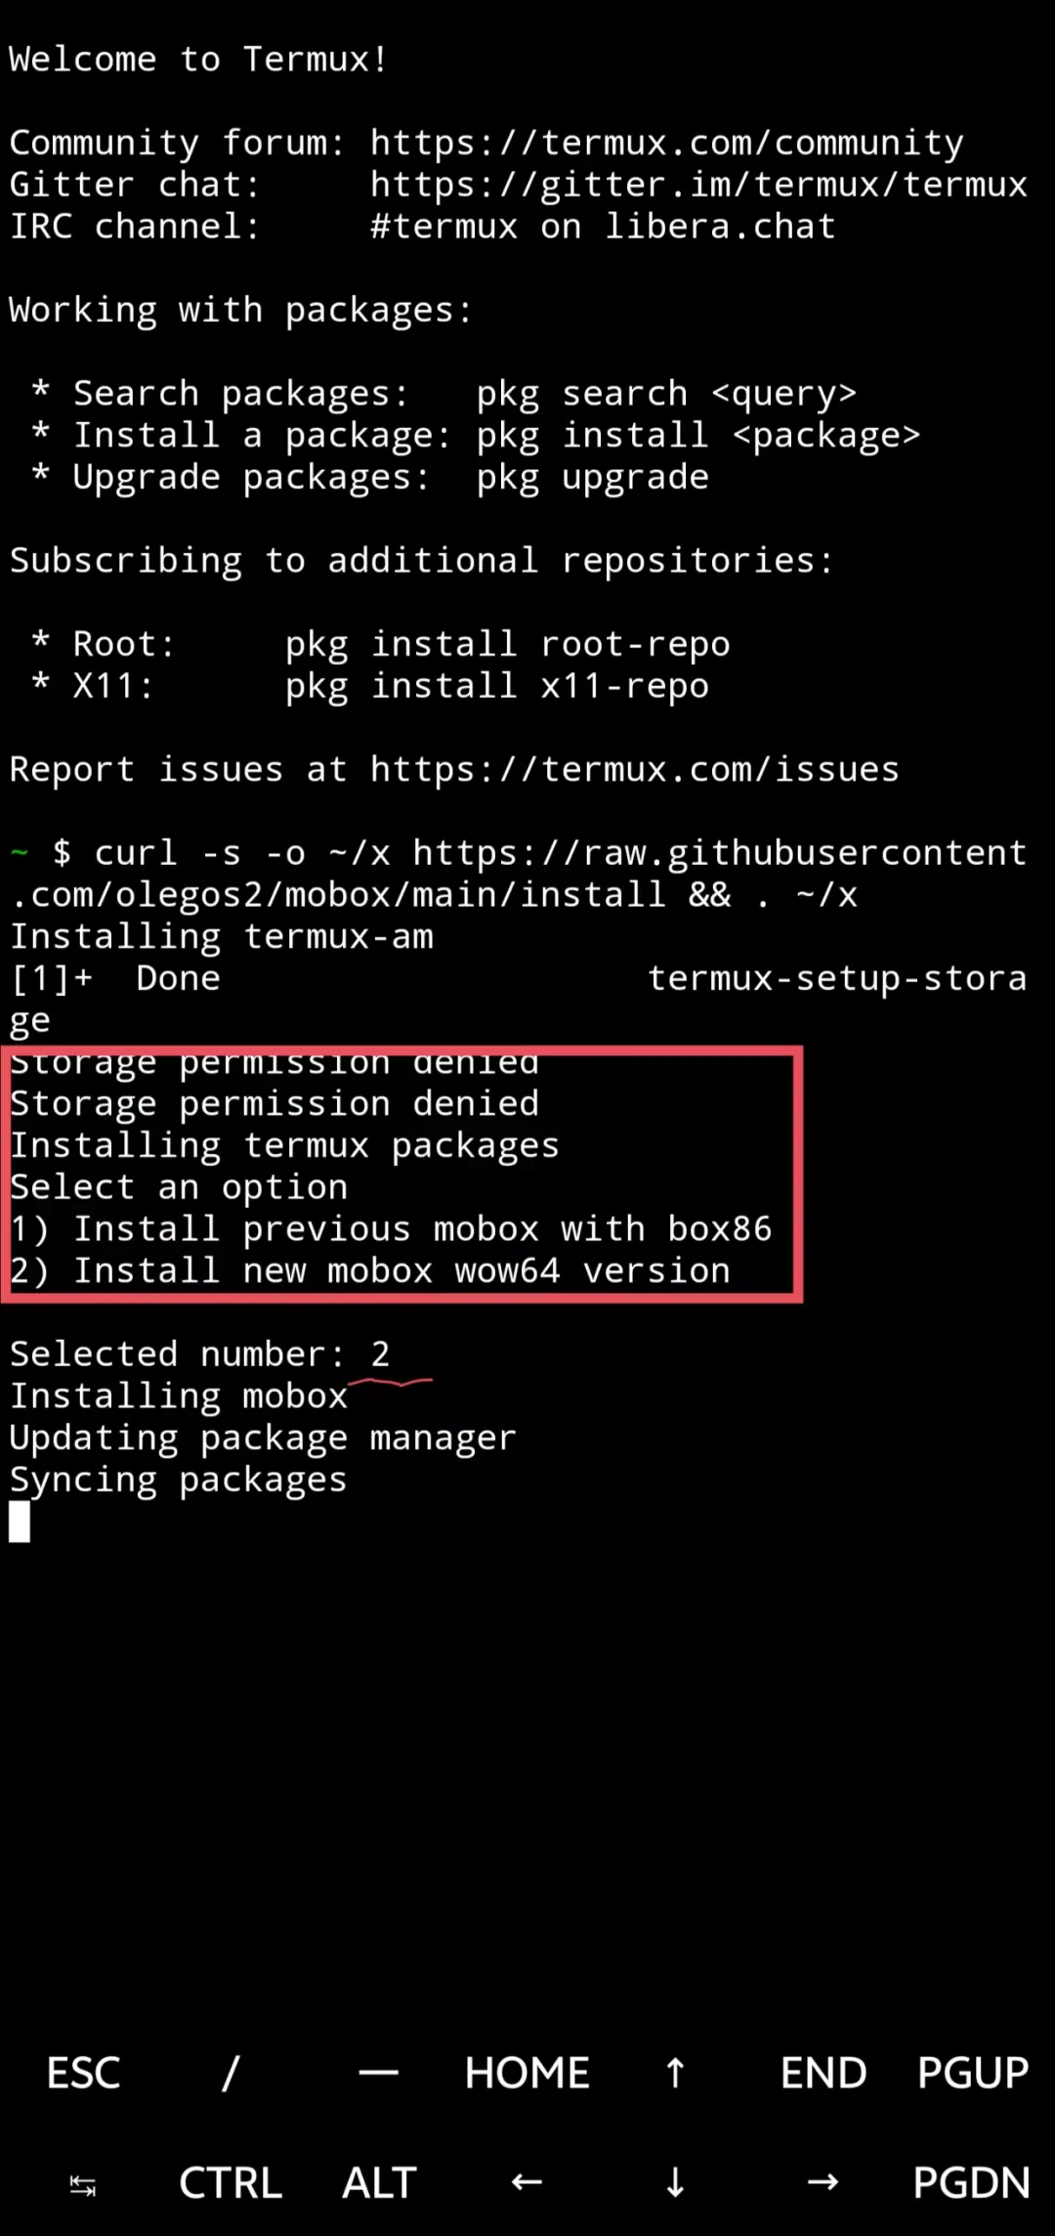Tap the right arrow key
Image resolution: width=1055 pixels, height=2236 pixels.
pos(823,2182)
